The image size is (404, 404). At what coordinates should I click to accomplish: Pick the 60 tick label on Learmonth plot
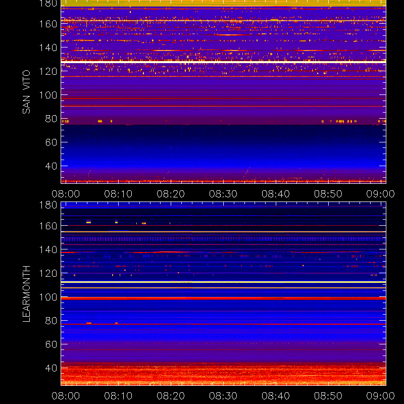pyautogui.click(x=52, y=344)
